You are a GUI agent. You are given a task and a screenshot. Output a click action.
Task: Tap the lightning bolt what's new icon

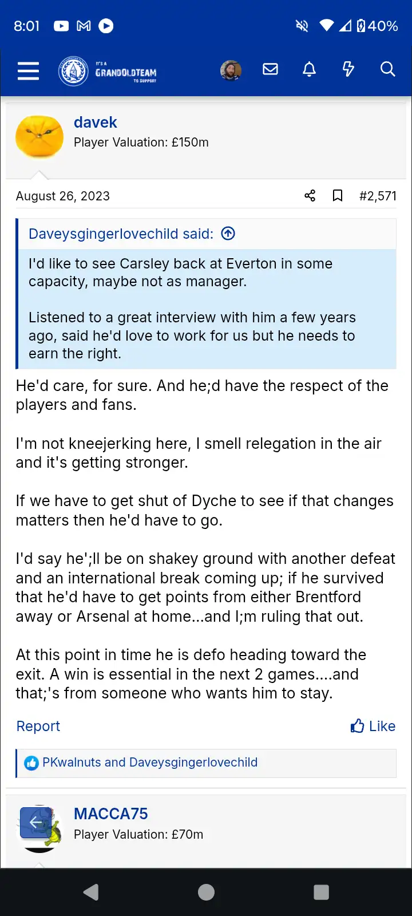[x=348, y=70]
